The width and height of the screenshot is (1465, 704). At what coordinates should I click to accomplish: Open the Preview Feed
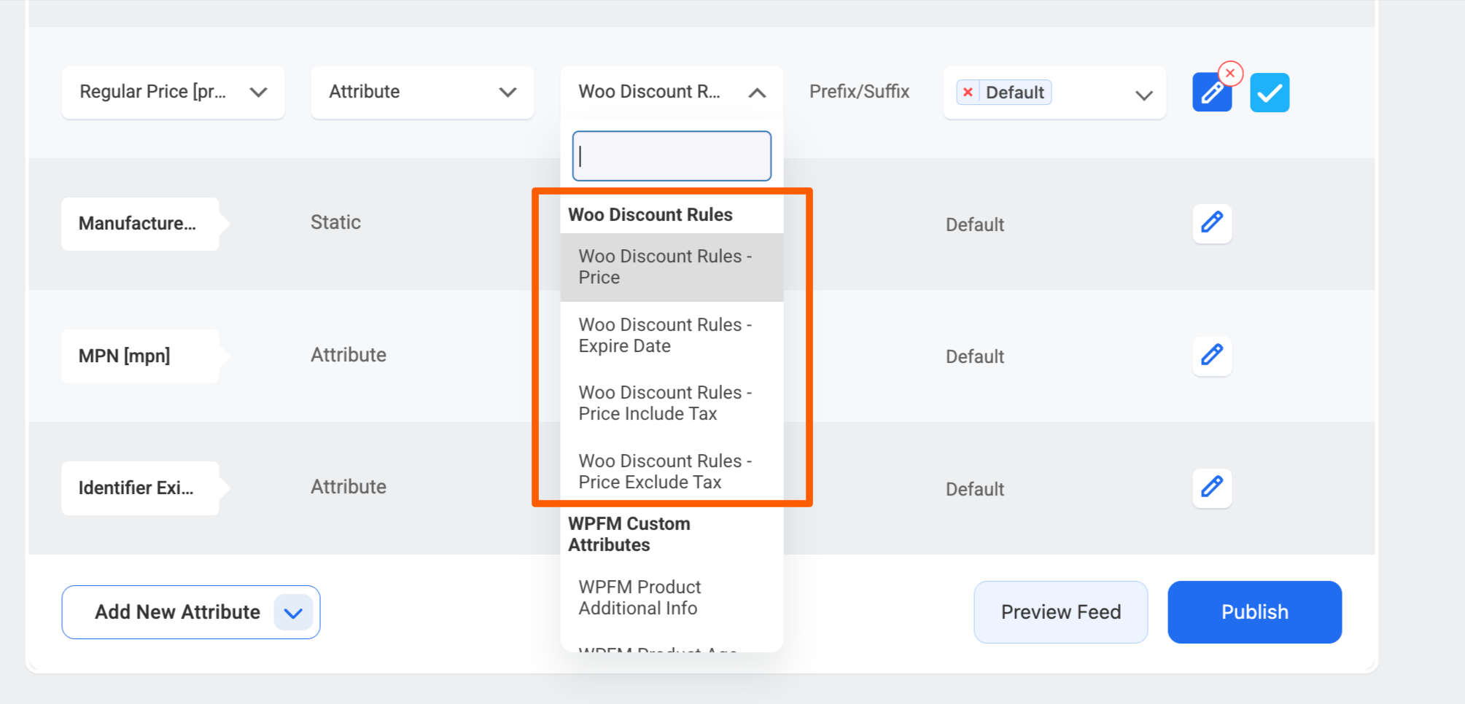point(1060,612)
